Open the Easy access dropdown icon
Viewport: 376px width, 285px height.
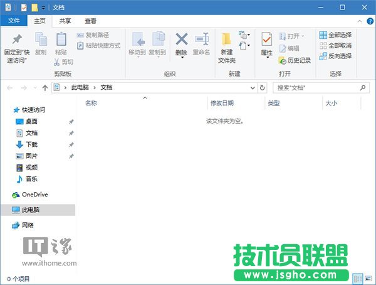pyautogui.click(x=244, y=45)
